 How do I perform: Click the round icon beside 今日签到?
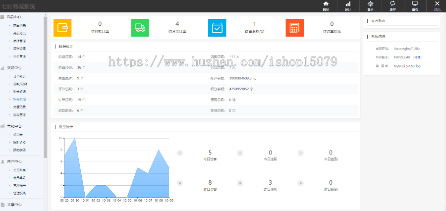click(301, 153)
